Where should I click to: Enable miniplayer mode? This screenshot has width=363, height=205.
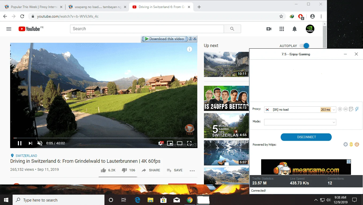tap(170, 143)
